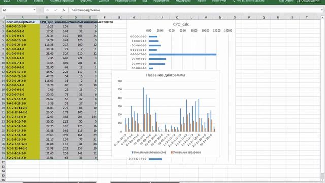Screen dimensions: 325x183
Task: Click the vertical scrollbar up arrow
Action: [322, 18]
